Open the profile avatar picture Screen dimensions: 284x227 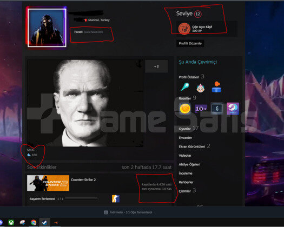click(47, 28)
